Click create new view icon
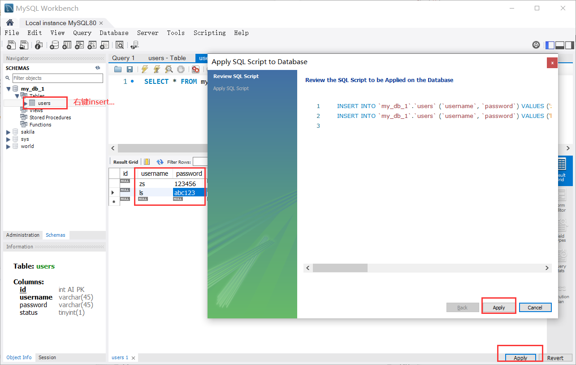 (x=79, y=45)
